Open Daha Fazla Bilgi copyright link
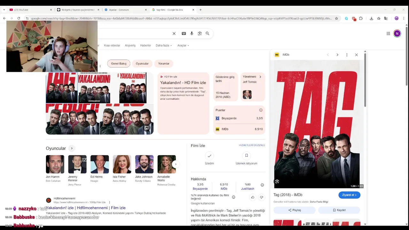Image resolution: width=409 pixels, height=230 pixels. 319,202
